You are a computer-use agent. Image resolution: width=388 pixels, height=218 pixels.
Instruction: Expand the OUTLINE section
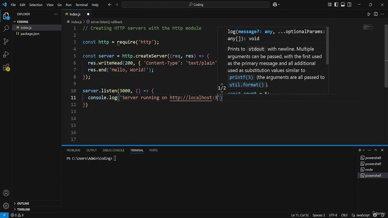(x=37, y=203)
